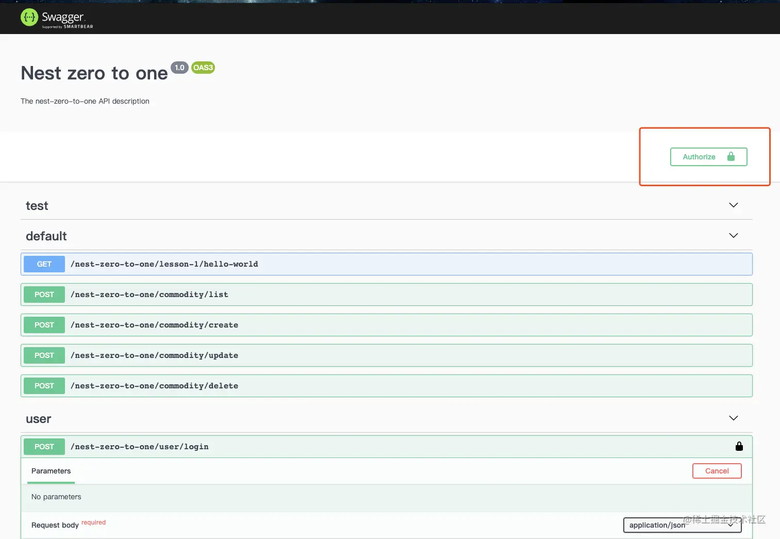
Task: Open the test tag heading
Action: pyautogui.click(x=37, y=206)
